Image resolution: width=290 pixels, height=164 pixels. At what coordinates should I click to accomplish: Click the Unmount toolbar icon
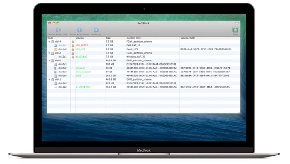tap(96, 30)
